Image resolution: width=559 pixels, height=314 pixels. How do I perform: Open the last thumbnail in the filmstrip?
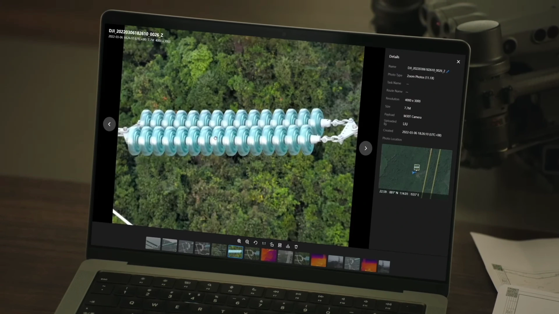(x=384, y=267)
